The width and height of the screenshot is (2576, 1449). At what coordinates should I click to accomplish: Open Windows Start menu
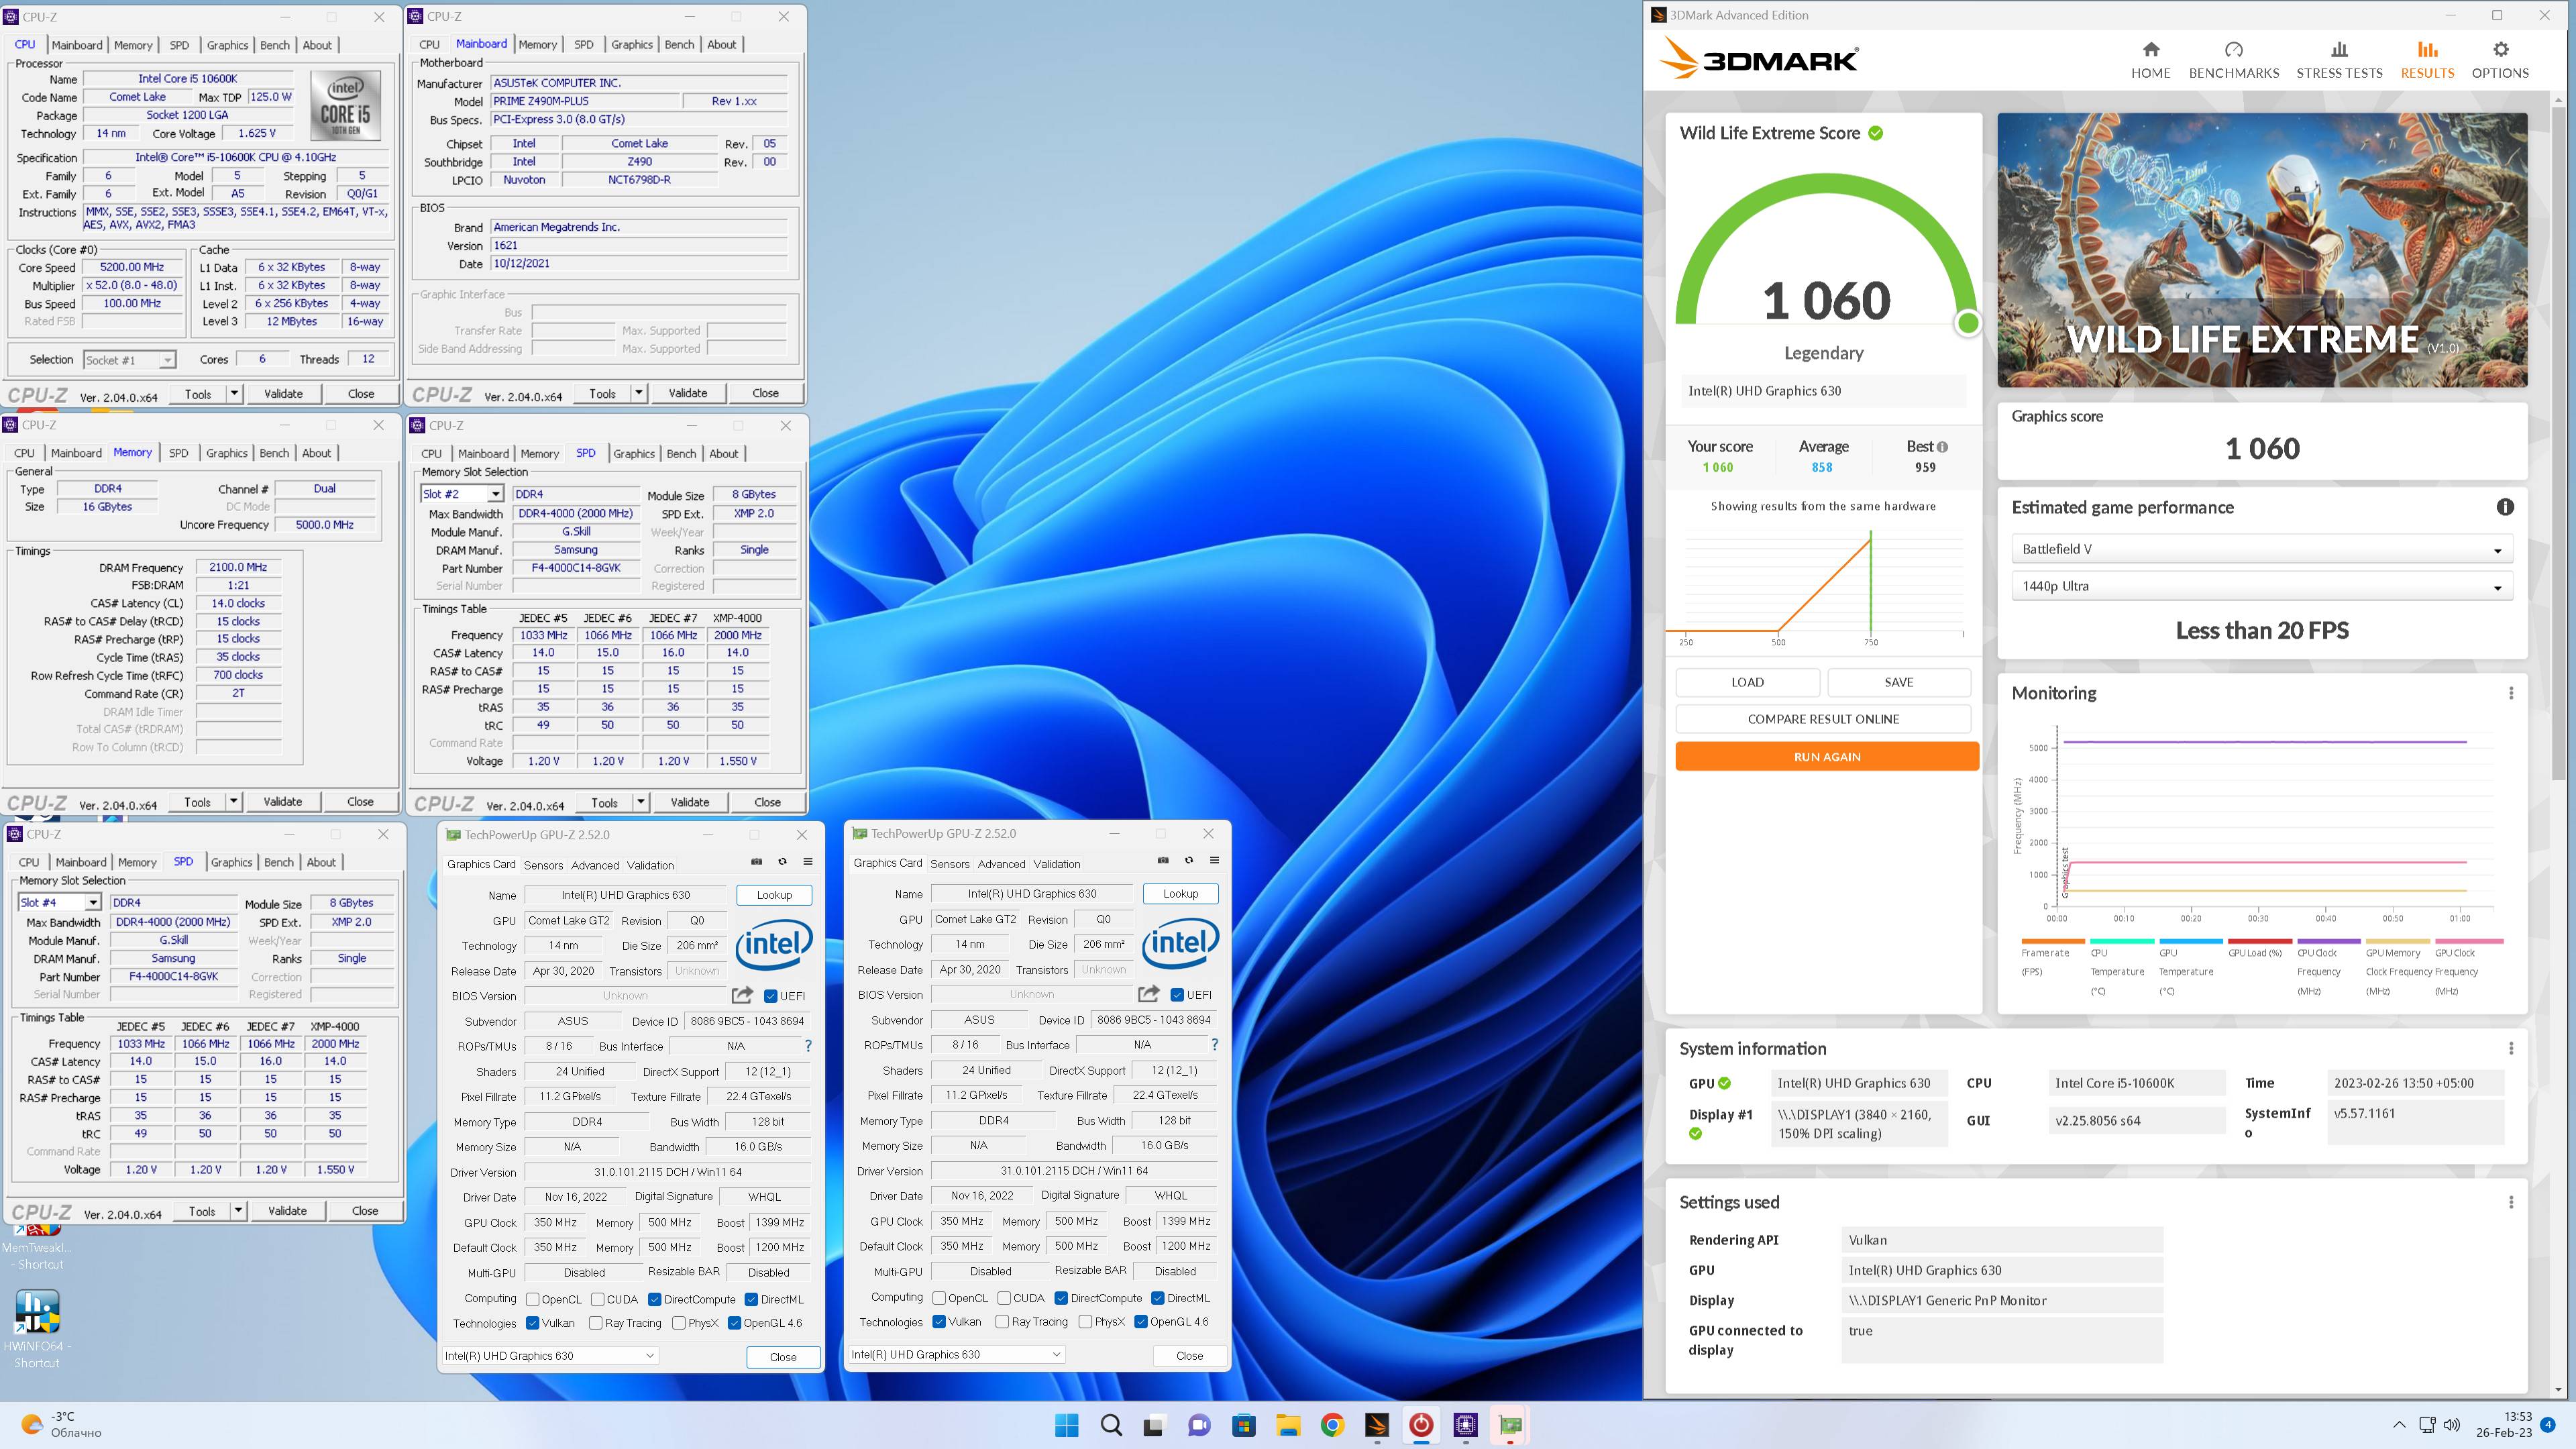click(x=1066, y=1425)
